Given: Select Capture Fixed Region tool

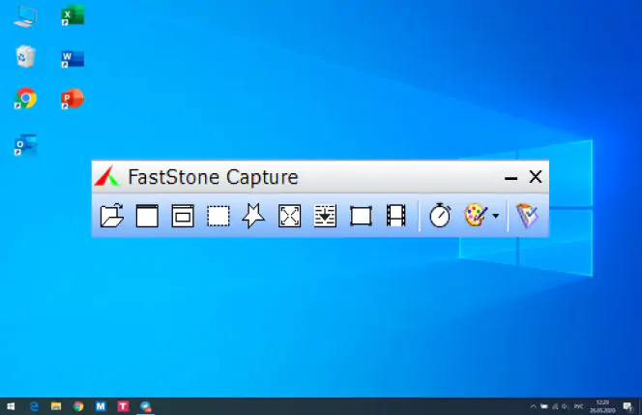Looking at the screenshot, I should [361, 216].
